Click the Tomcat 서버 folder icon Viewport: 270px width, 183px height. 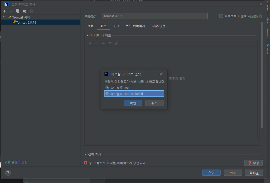pyautogui.click(x=10, y=17)
